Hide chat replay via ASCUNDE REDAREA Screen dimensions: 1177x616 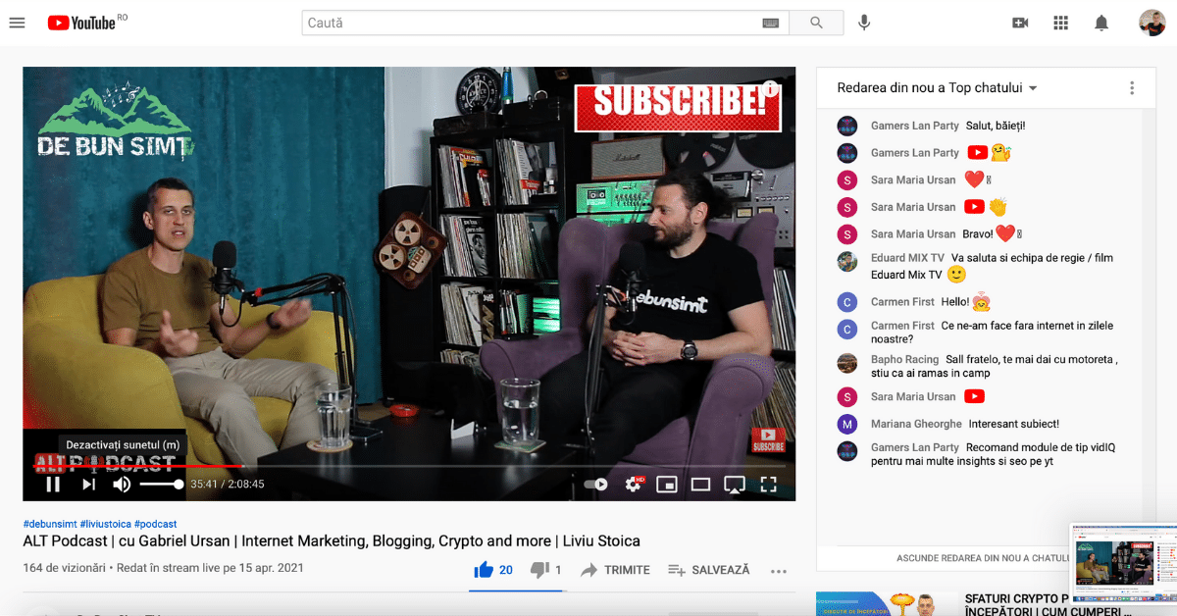tap(983, 558)
